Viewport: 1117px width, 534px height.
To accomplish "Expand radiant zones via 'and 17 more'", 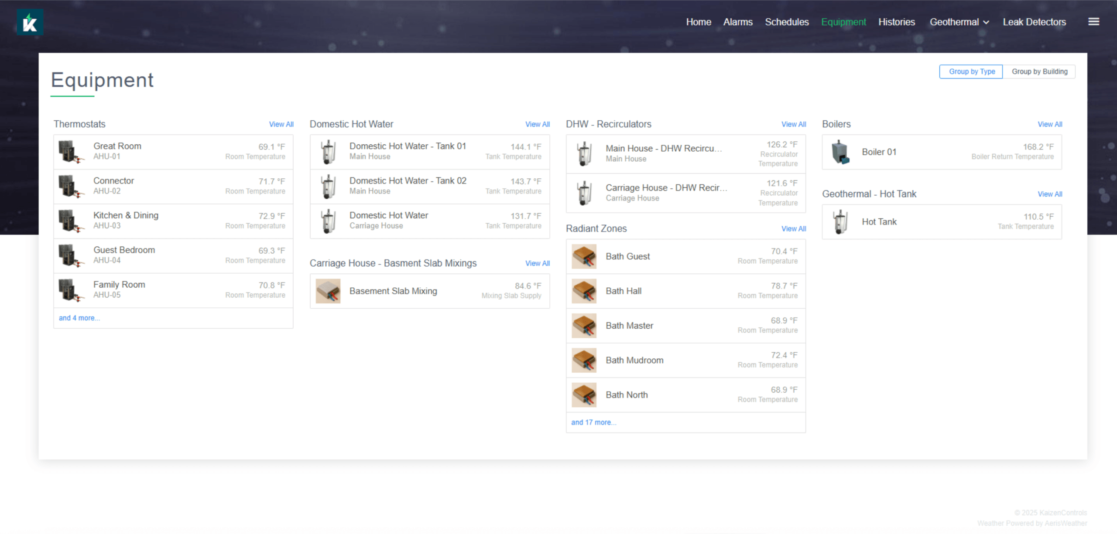I will [593, 422].
